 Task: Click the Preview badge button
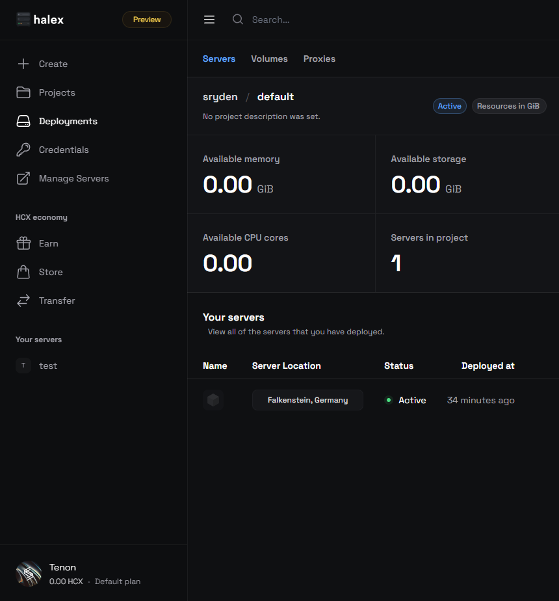click(x=147, y=20)
